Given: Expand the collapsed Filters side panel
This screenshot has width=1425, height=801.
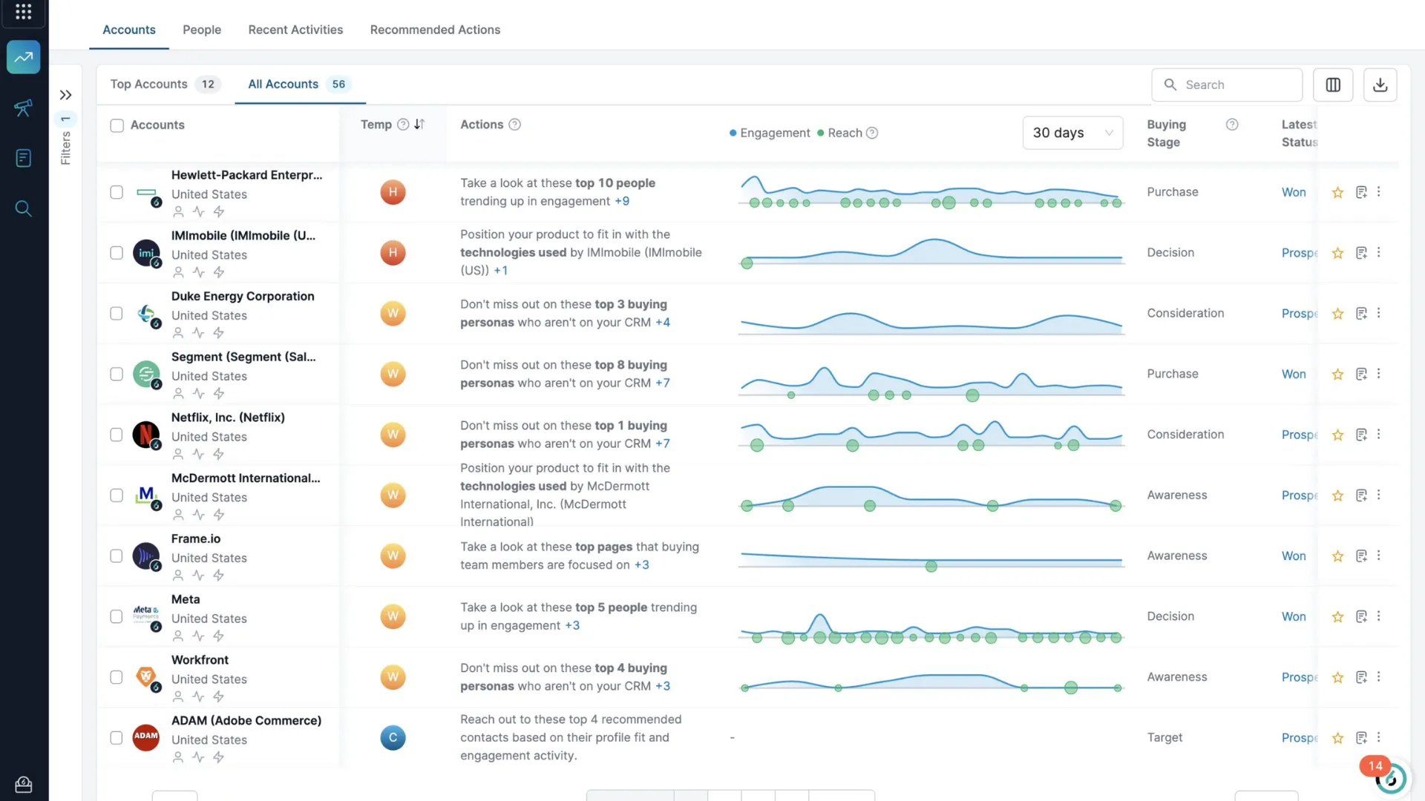Looking at the screenshot, I should [x=65, y=95].
